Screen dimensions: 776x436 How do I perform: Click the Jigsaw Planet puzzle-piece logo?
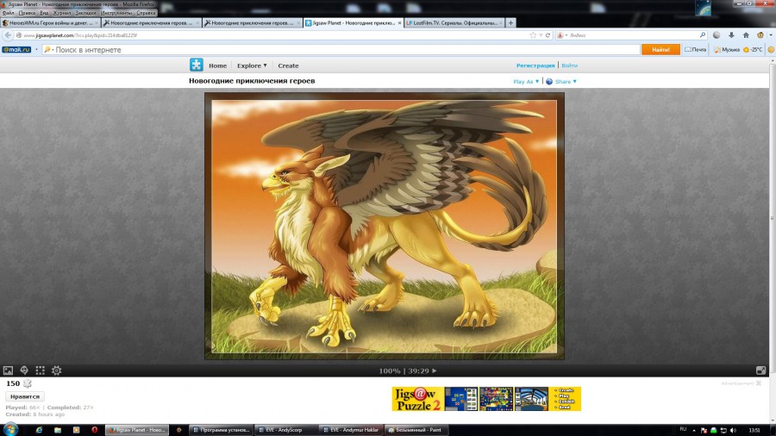coord(197,65)
